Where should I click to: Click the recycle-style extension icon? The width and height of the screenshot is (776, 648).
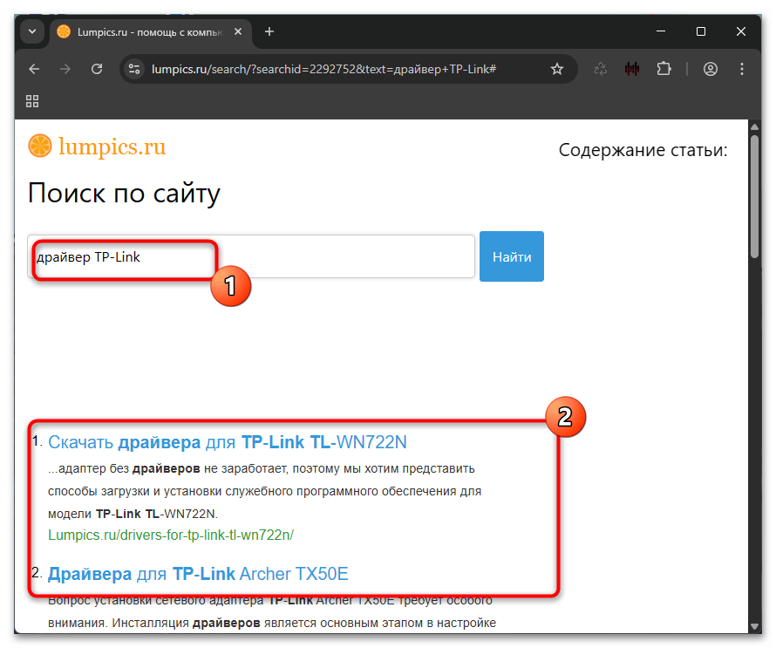(601, 69)
